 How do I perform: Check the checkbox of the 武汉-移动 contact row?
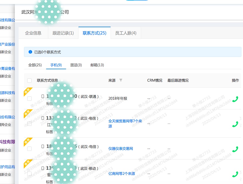(x=29, y=174)
